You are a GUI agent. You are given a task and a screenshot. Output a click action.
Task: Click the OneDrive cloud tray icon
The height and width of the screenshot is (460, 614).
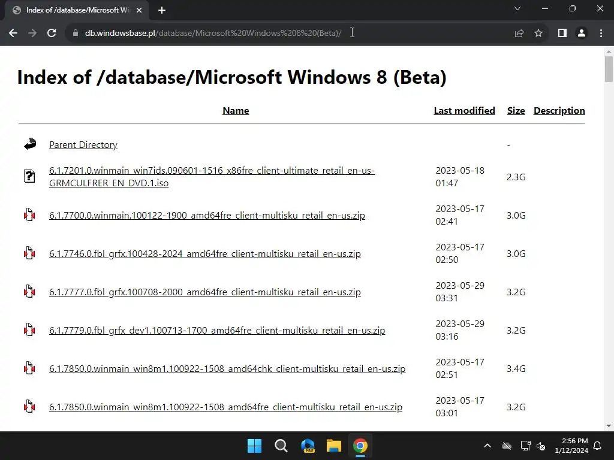coord(507,446)
